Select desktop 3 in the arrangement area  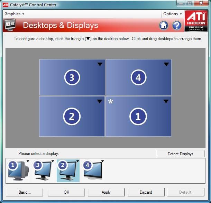(72, 77)
